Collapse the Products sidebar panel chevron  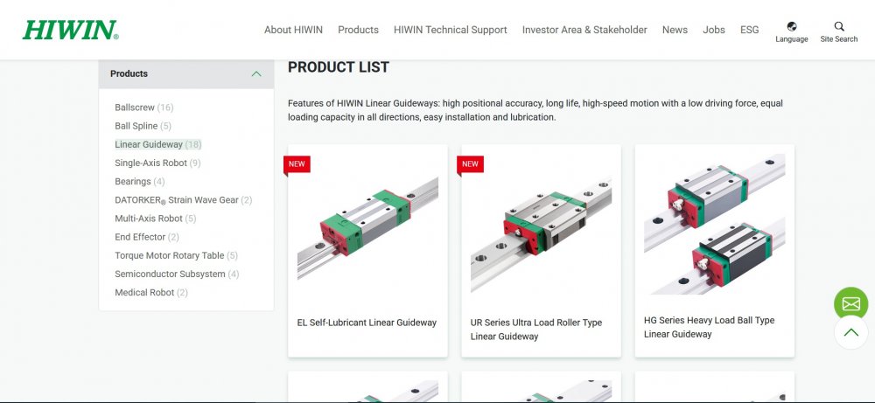(256, 74)
